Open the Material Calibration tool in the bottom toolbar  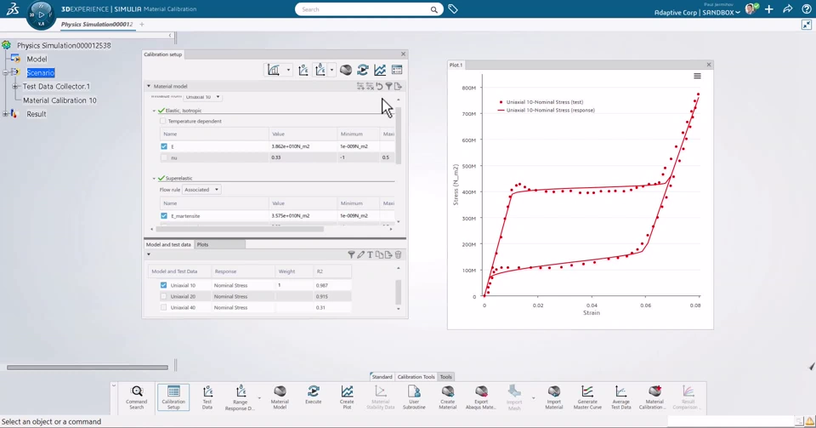coord(654,397)
